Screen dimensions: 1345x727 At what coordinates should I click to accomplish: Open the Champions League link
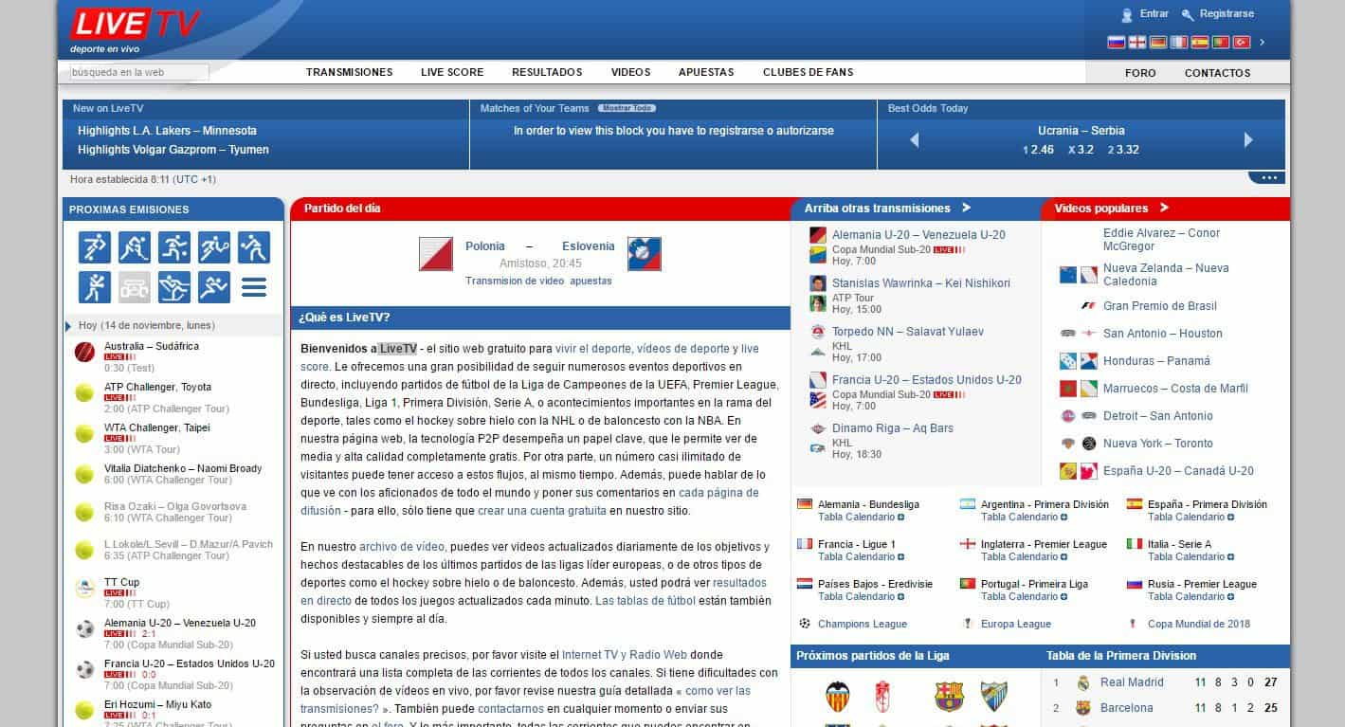pyautogui.click(x=863, y=624)
